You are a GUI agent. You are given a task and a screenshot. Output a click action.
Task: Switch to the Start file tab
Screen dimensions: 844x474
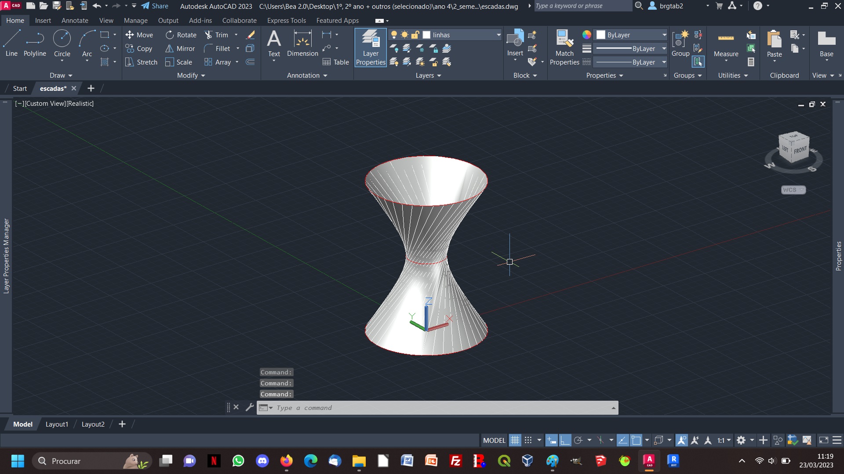[x=20, y=88]
